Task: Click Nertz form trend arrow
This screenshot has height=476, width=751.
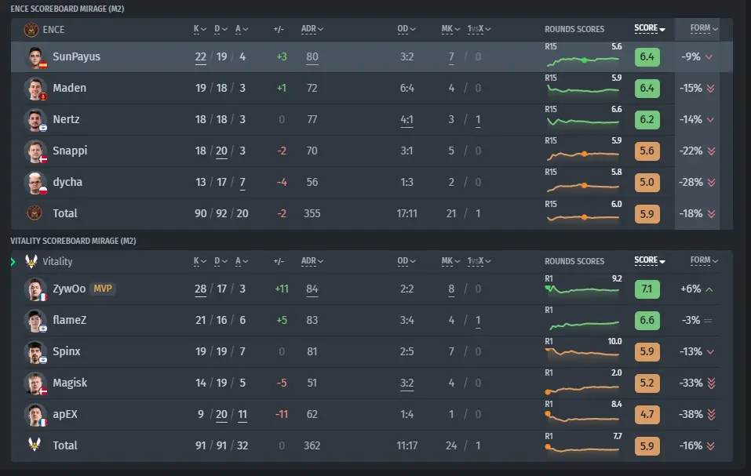Action: (x=710, y=120)
